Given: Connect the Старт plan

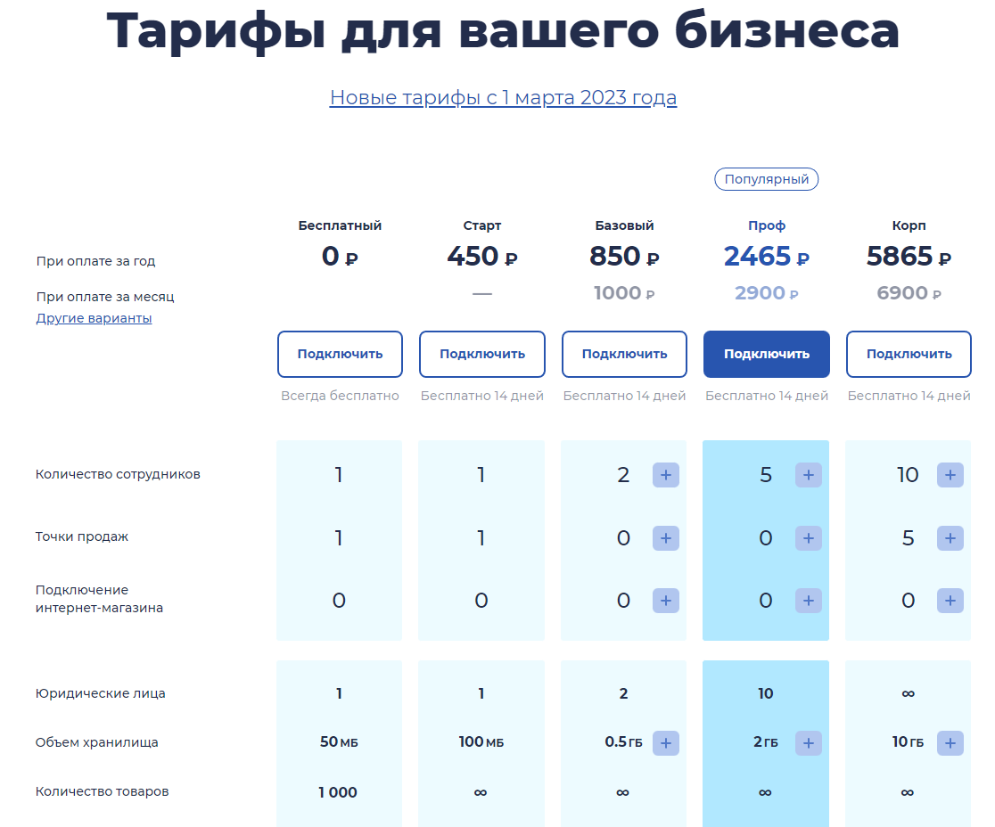Looking at the screenshot, I should pyautogui.click(x=481, y=354).
